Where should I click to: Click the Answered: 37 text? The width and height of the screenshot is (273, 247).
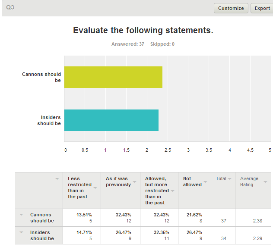coord(128,44)
